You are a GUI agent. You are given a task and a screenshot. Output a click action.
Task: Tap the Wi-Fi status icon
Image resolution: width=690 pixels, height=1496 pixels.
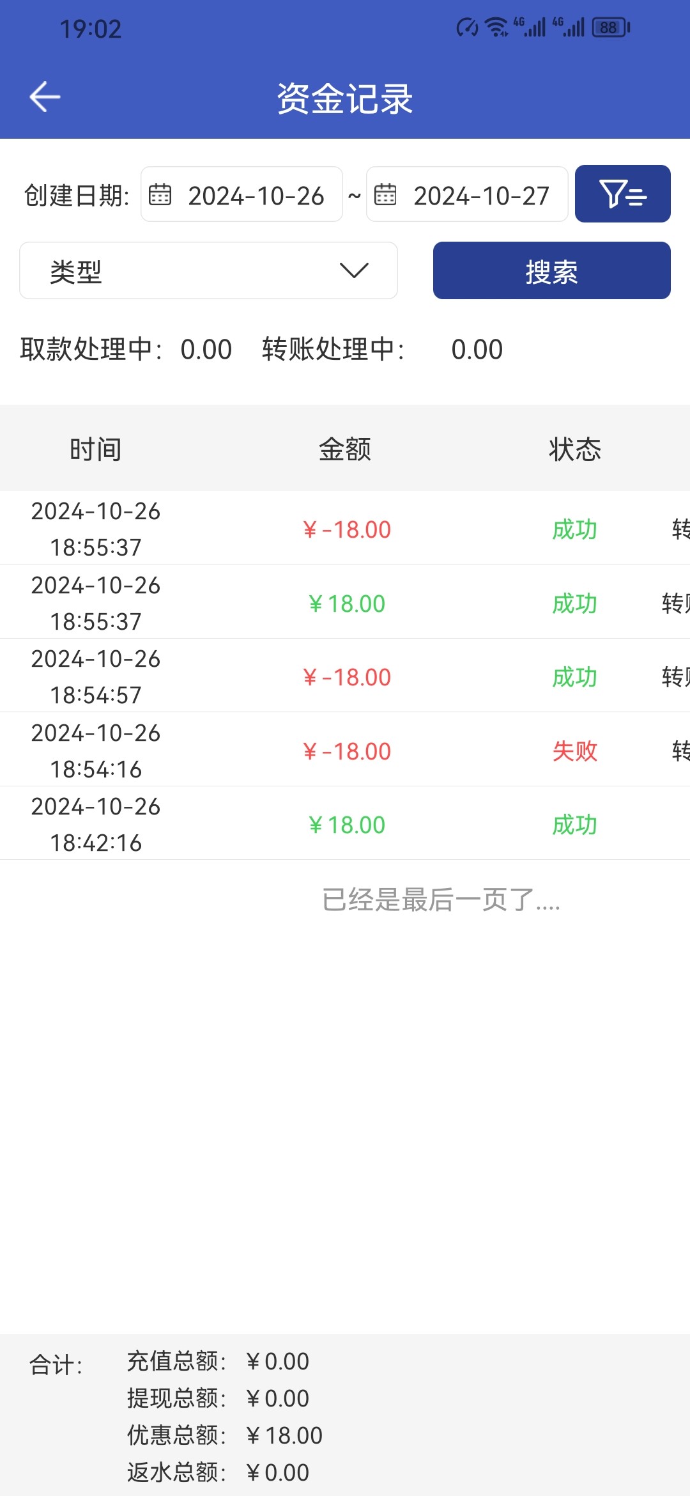[496, 27]
